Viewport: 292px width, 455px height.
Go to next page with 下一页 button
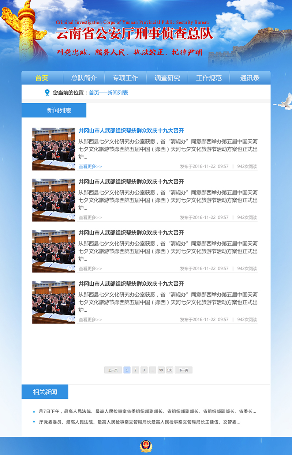coord(183,370)
